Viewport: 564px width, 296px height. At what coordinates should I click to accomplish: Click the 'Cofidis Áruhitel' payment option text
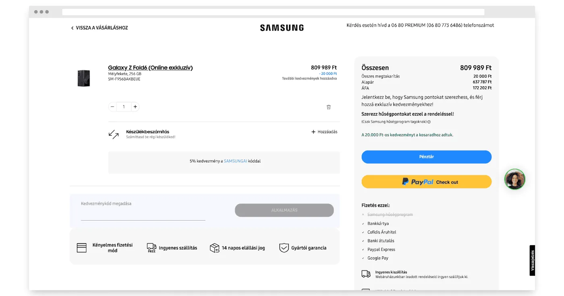[x=382, y=232]
